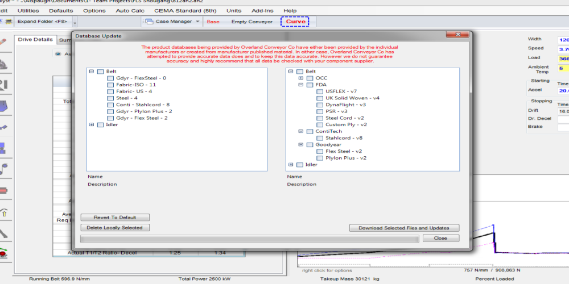
Task: Open the red and green brake icon in sidebar
Action: coord(3,253)
